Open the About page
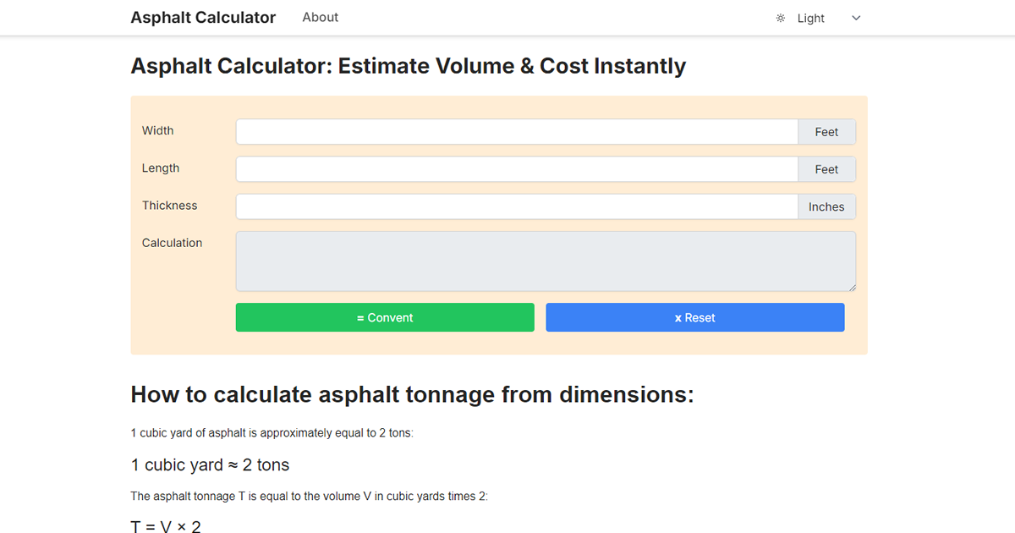This screenshot has height=533, width=1015. click(x=320, y=17)
